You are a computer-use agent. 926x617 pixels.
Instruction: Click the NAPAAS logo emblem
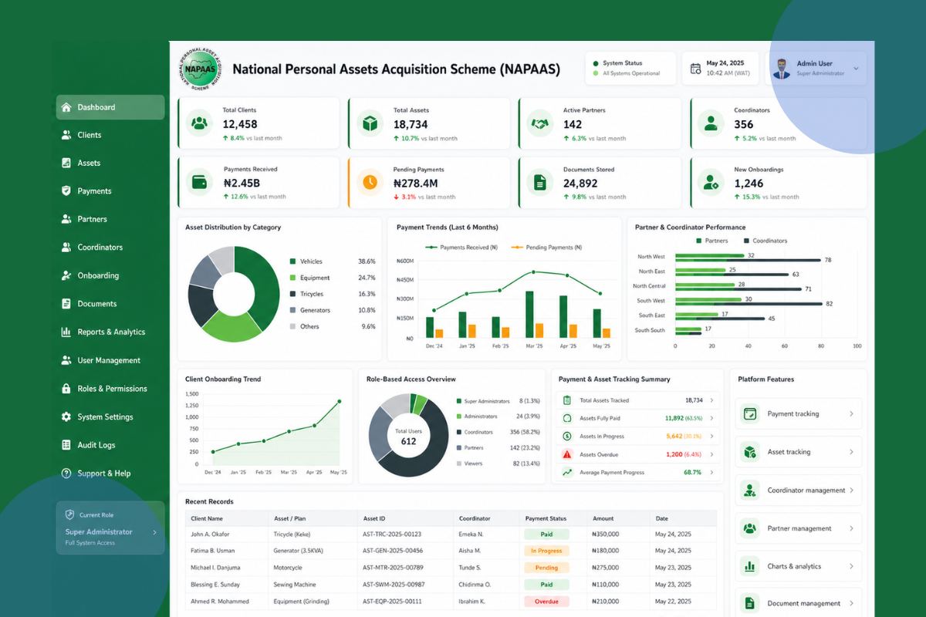click(200, 69)
